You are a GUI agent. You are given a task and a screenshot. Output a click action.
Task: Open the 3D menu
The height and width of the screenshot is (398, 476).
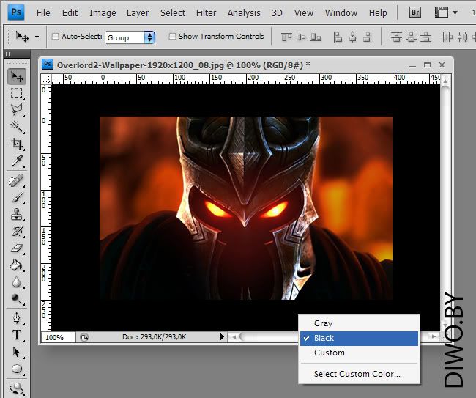click(277, 12)
